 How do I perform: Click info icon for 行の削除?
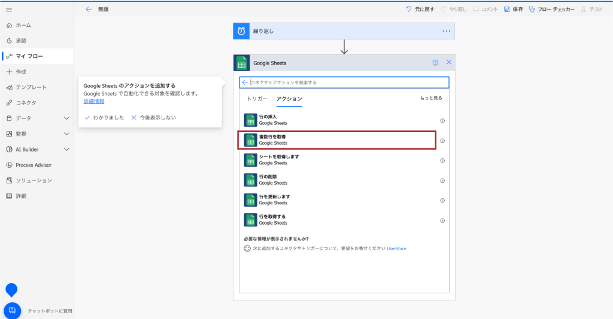pos(442,180)
